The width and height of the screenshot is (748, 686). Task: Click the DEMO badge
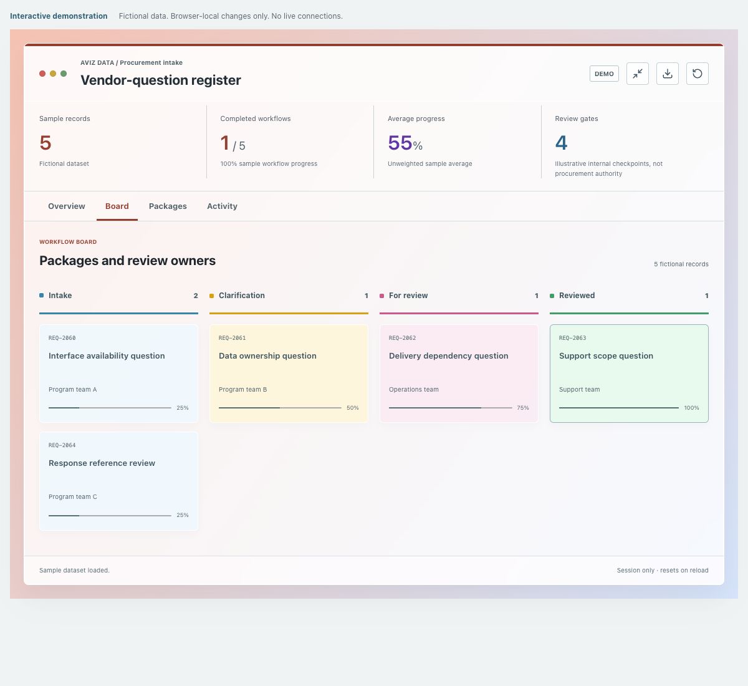click(604, 74)
